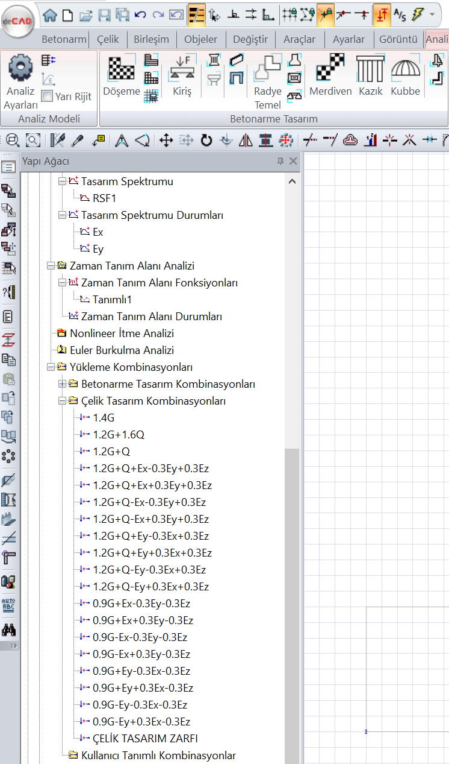Toggle auto-hide pin on Yapı Ağacı panel
Image resolution: width=449 pixels, height=764 pixels.
tap(280, 161)
